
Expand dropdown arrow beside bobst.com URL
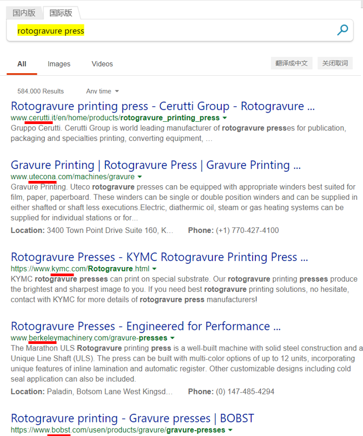click(230, 430)
